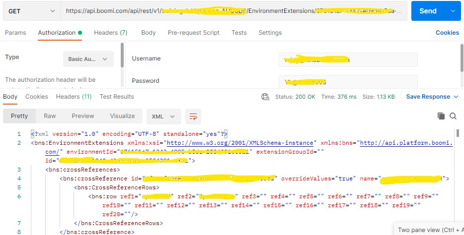
Task: Click into the Password field
Action: 348,82
